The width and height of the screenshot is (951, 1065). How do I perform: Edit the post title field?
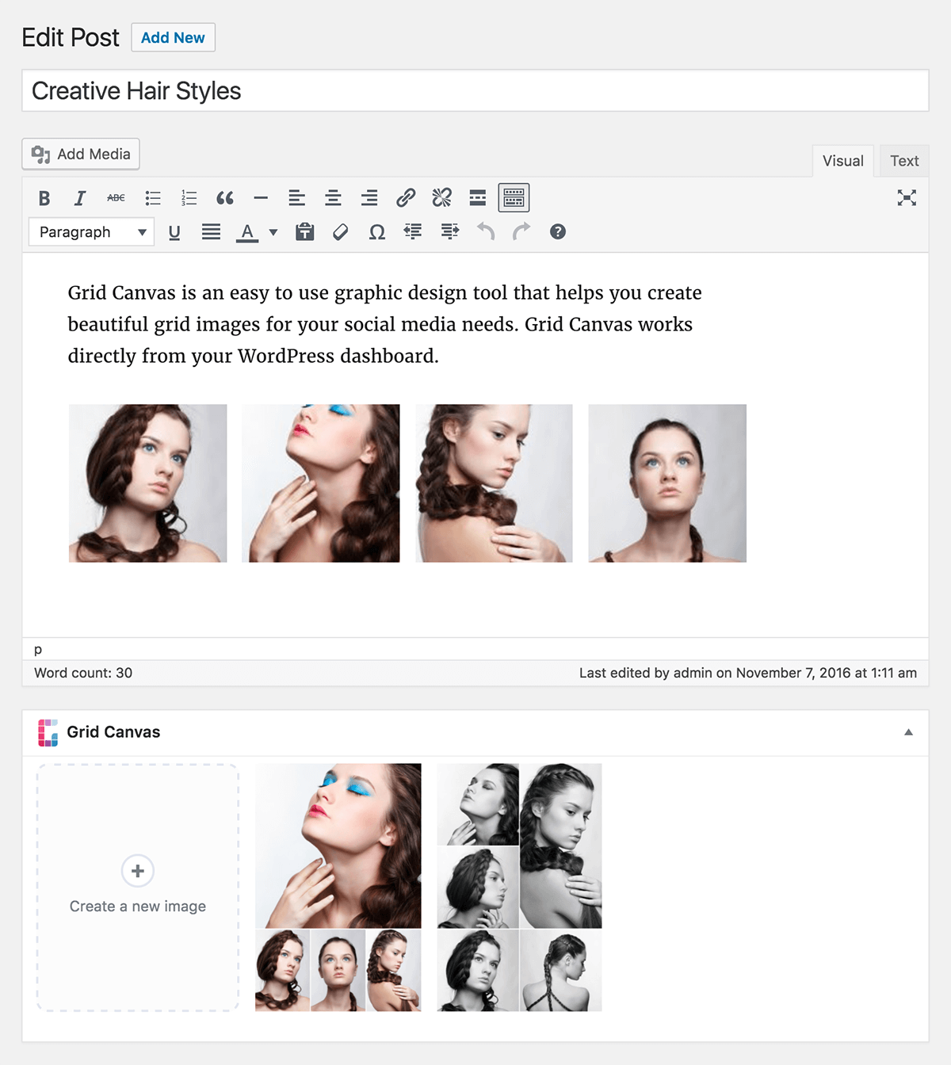(475, 91)
